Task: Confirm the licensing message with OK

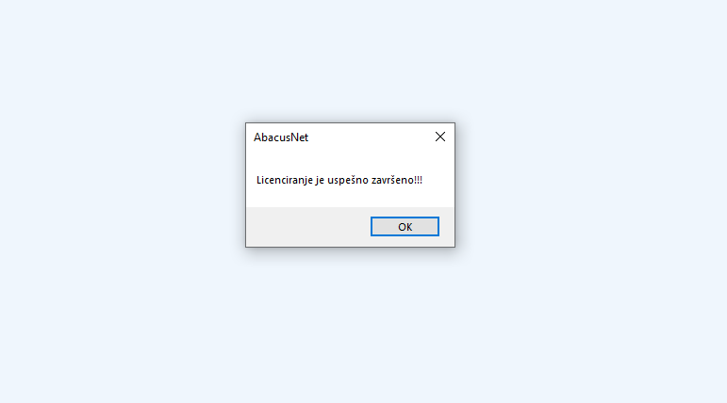Action: pos(405,227)
